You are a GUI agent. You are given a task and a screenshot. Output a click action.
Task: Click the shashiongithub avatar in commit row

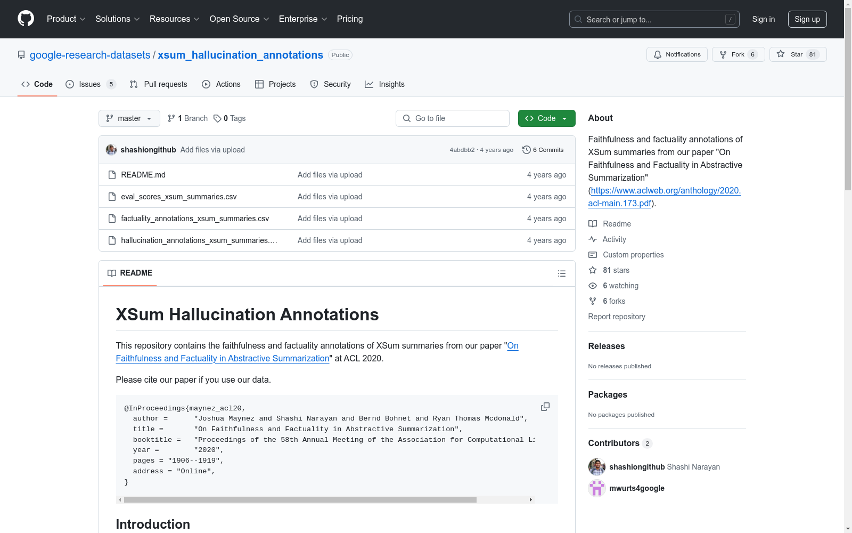pyautogui.click(x=111, y=150)
